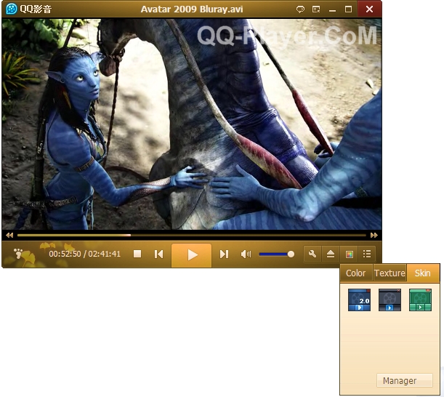Open the skin Manager button
The height and width of the screenshot is (397, 444).
(405, 380)
